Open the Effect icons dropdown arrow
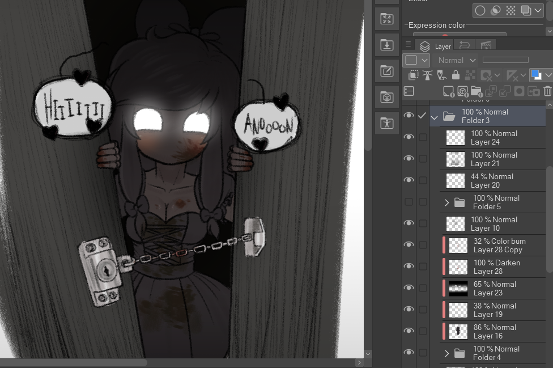Screen dimensions: 553x368 pos(538,11)
